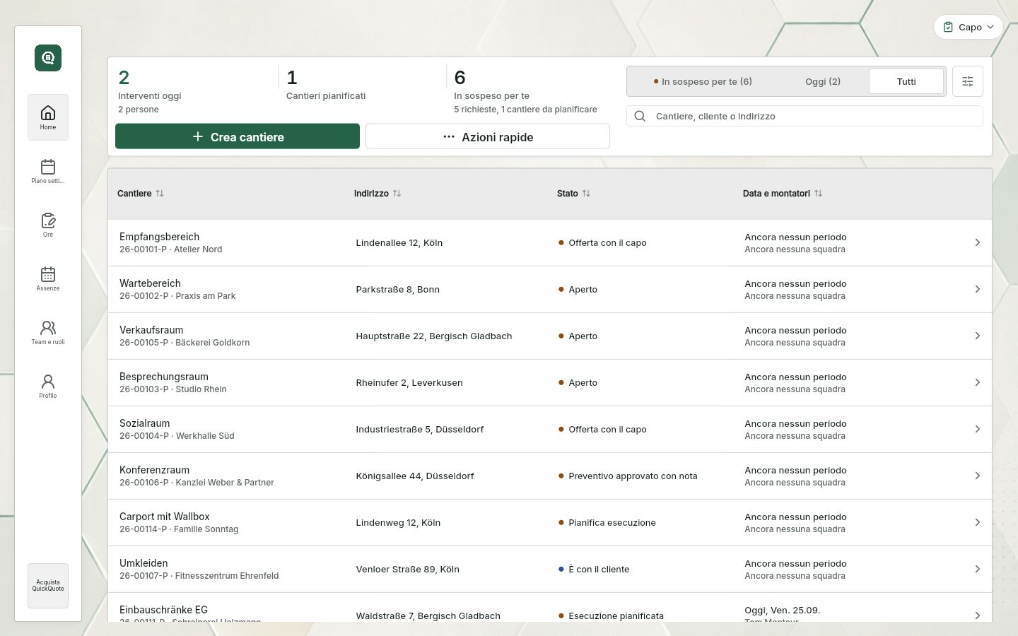The height and width of the screenshot is (636, 1018).
Task: Open Azioni rapide menu
Action: pyautogui.click(x=488, y=136)
